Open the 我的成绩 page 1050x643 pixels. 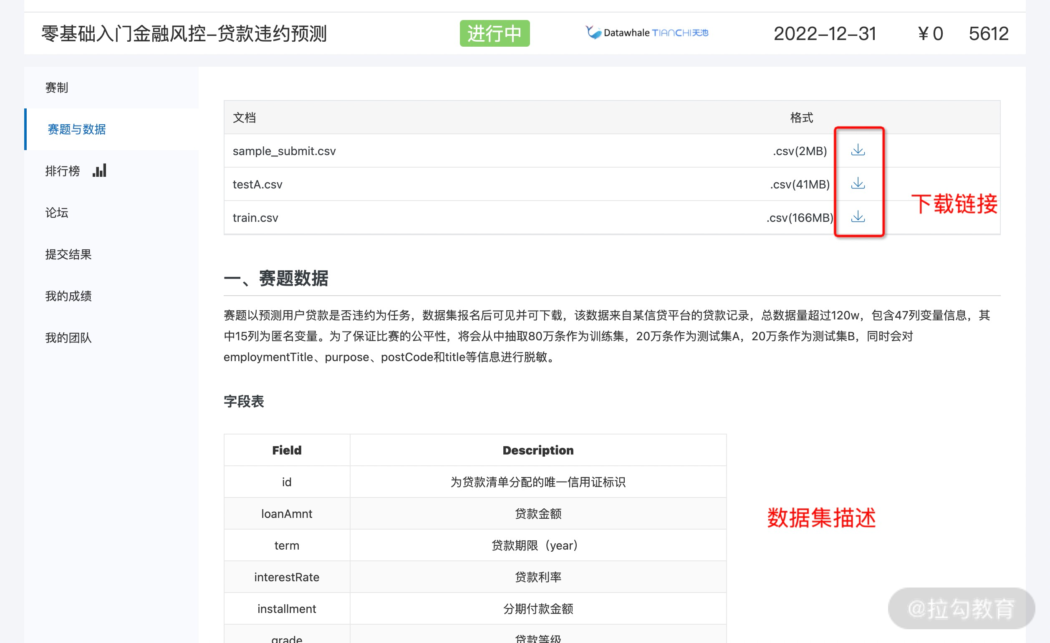[68, 296]
